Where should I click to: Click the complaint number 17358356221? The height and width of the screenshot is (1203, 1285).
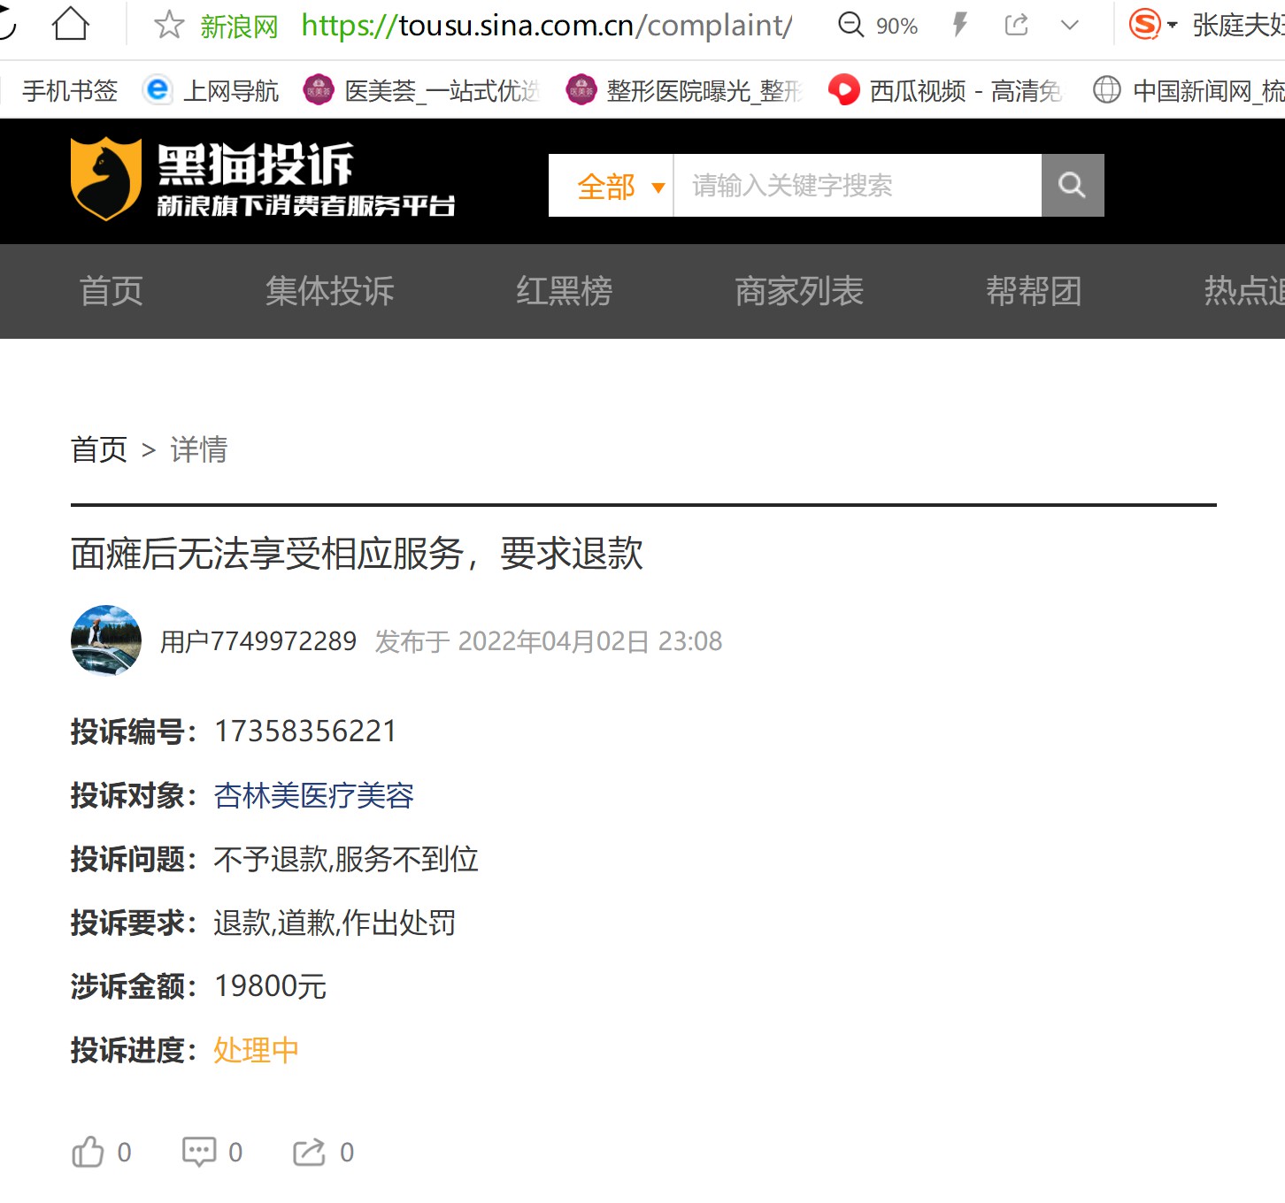point(305,732)
